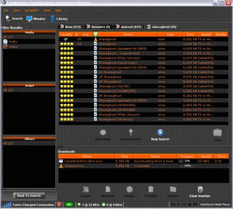Image resolution: width=233 pixels, height=209 pixels.
Task: Click the 100% progress bar of completed download
Action: [187, 166]
